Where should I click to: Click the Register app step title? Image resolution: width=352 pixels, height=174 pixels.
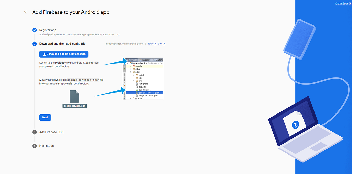(47, 30)
